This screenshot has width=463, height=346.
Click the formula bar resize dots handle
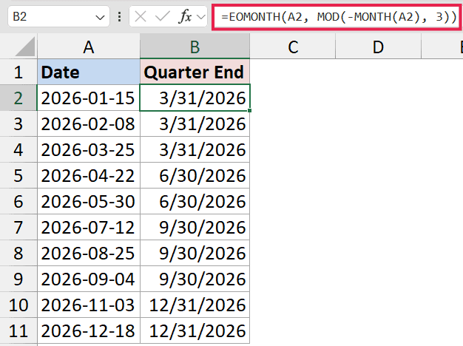tap(119, 16)
